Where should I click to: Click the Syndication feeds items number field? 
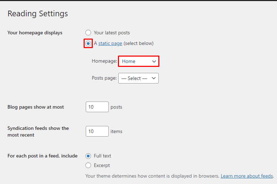click(x=97, y=131)
